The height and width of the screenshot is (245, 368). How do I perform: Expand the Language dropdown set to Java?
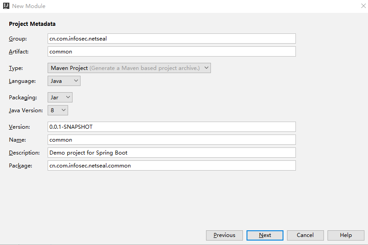coord(64,81)
